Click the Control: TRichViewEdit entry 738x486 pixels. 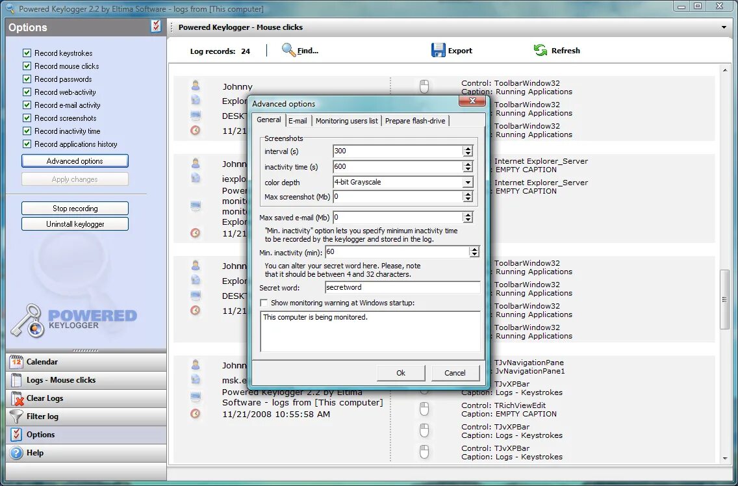point(503,405)
